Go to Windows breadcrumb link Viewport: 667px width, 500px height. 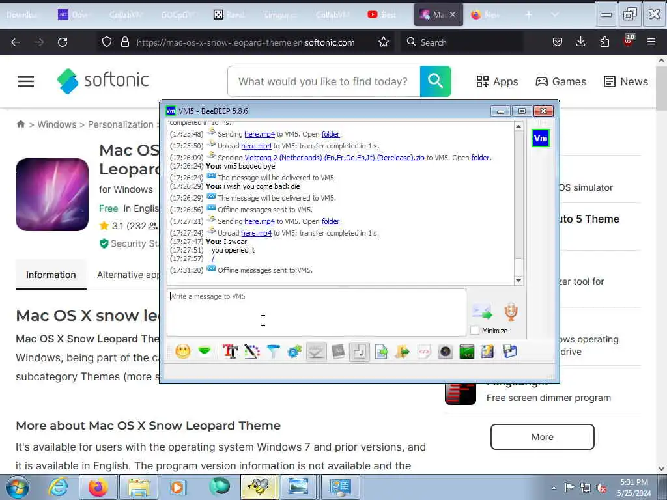click(57, 124)
